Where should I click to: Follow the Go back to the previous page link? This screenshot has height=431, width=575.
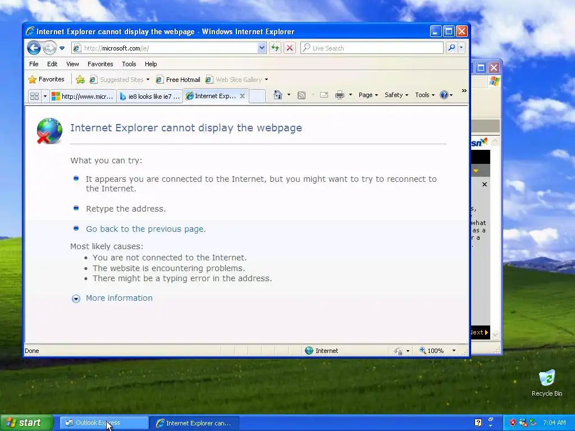pyautogui.click(x=145, y=229)
